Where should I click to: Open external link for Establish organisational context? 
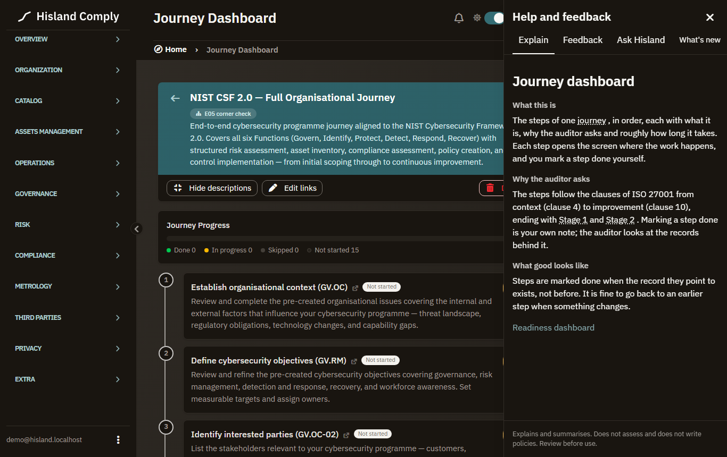(x=356, y=287)
